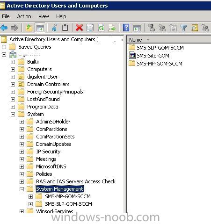211x224 pixels.
Task: Select WinsockServices in the tree
Action: pyautogui.click(x=55, y=211)
